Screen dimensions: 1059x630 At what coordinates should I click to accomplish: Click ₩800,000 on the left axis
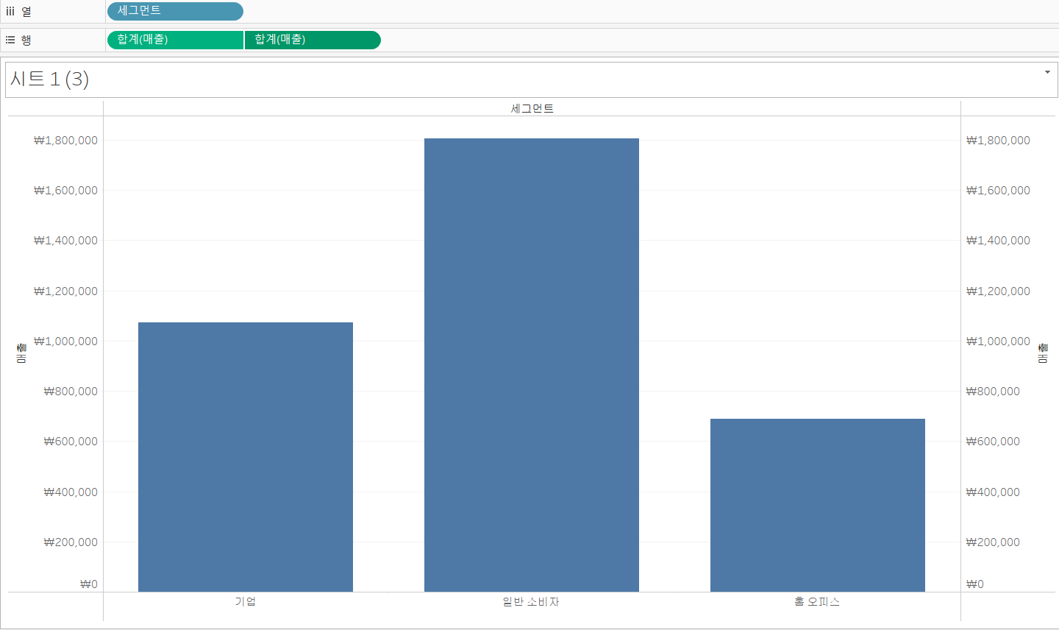coord(71,391)
